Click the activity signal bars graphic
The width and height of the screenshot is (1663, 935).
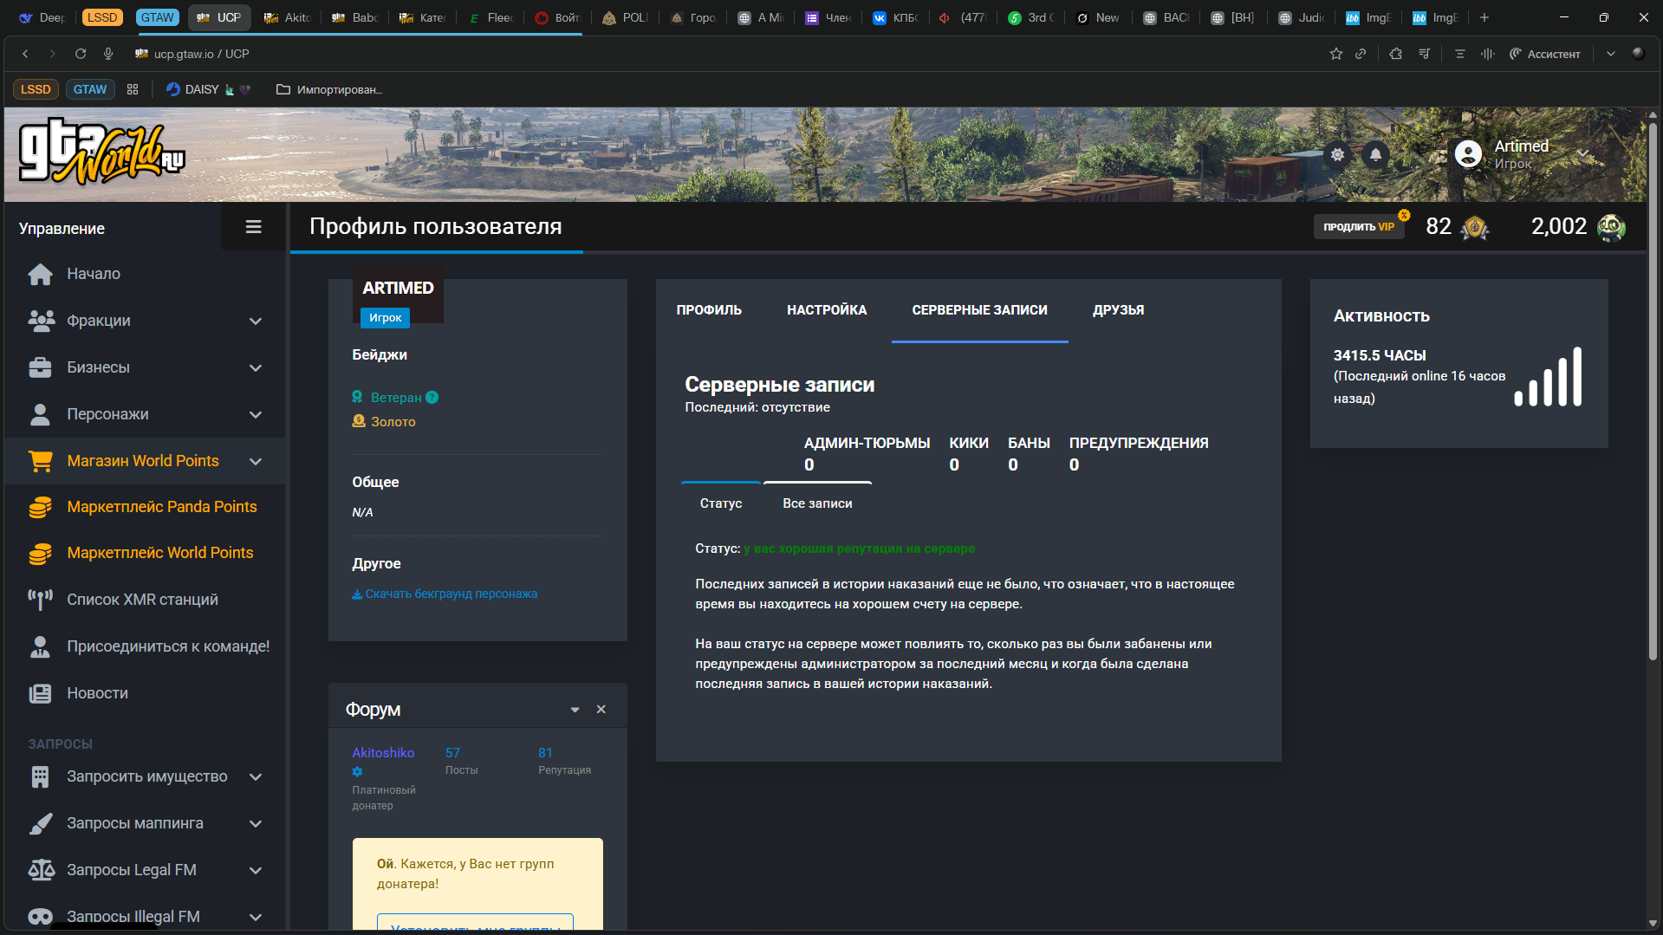coord(1548,377)
